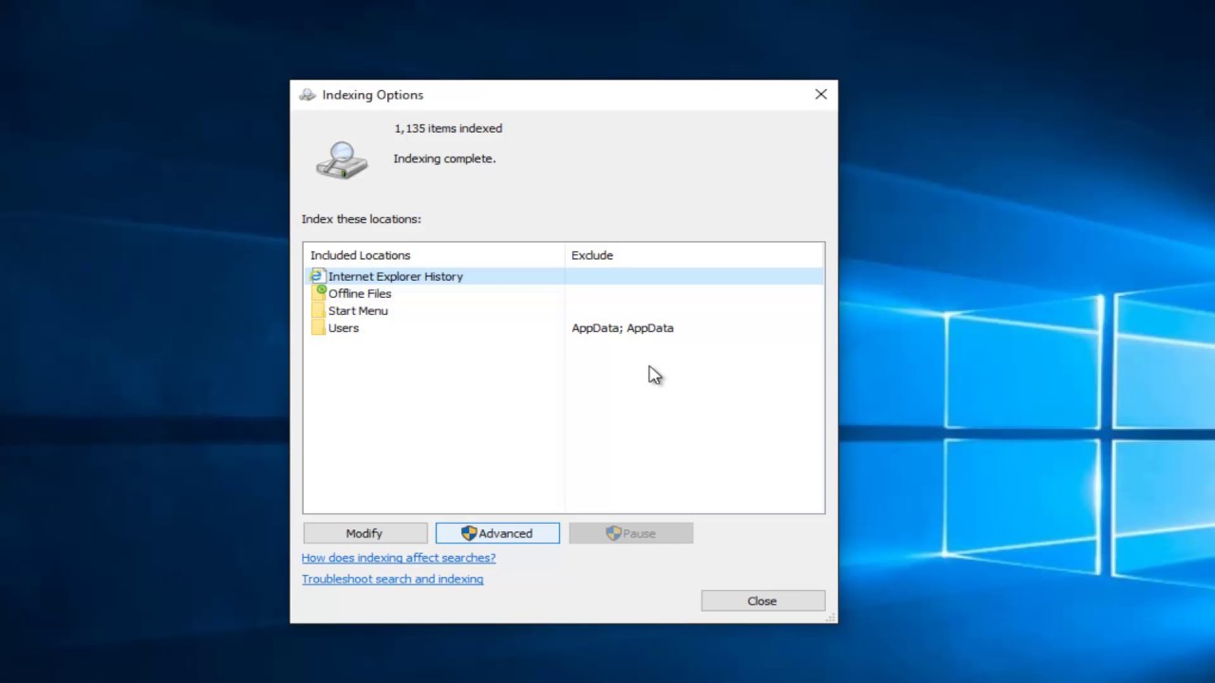Click the AppData; AppData exclude entry
This screenshot has height=683, width=1215.
[x=623, y=328]
